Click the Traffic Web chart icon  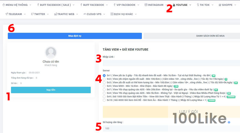[56, 14]
